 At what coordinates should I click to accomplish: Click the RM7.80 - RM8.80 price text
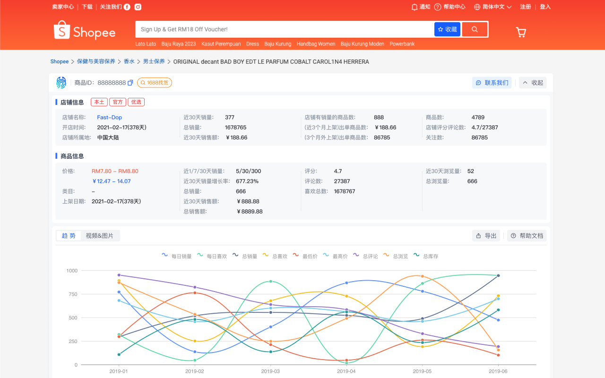click(115, 171)
